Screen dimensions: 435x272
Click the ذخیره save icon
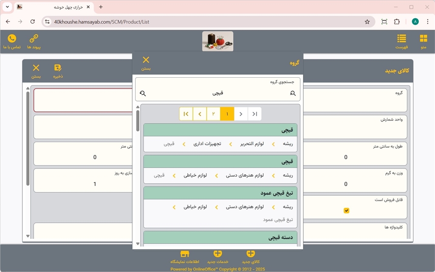tap(58, 70)
